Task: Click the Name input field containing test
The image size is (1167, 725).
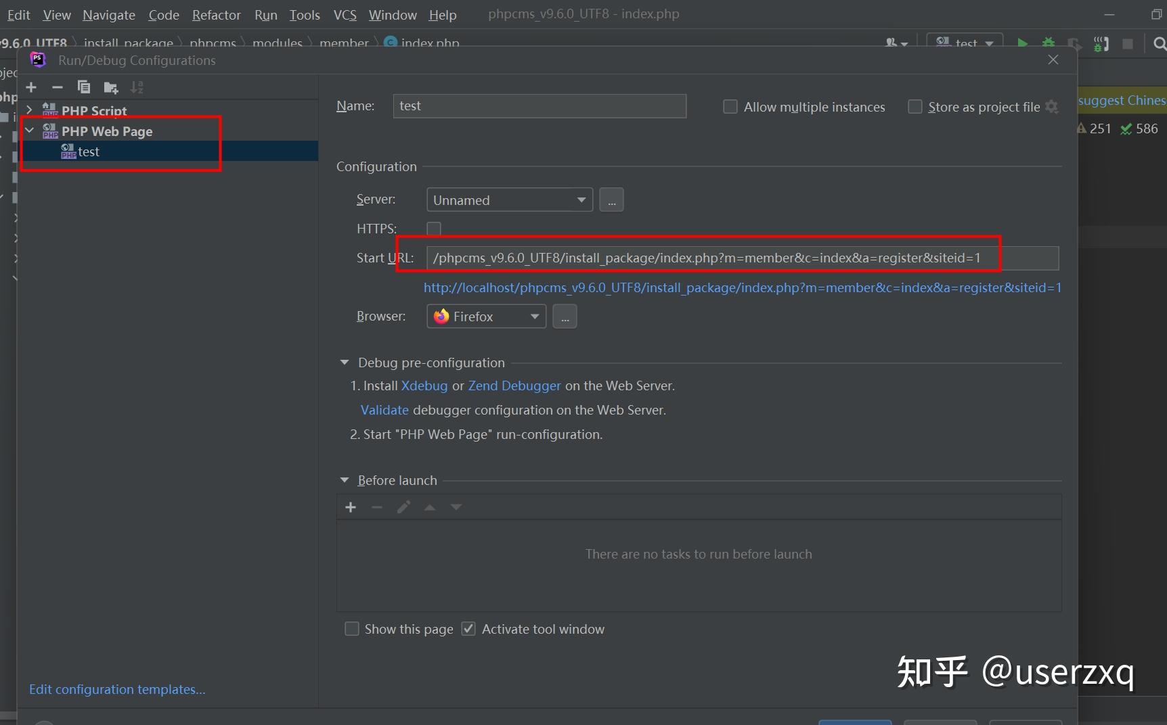Action: 538,106
